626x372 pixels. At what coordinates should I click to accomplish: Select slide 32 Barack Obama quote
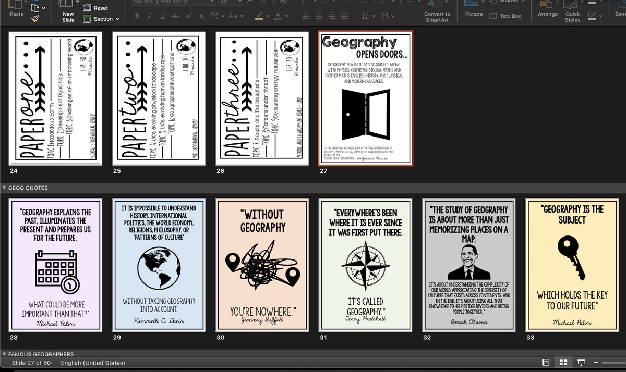[x=468, y=265]
